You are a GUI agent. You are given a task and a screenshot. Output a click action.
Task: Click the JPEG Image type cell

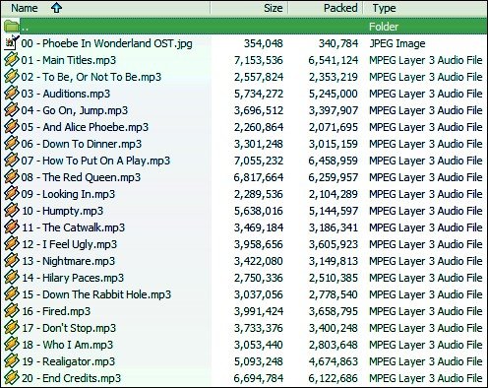(x=397, y=43)
